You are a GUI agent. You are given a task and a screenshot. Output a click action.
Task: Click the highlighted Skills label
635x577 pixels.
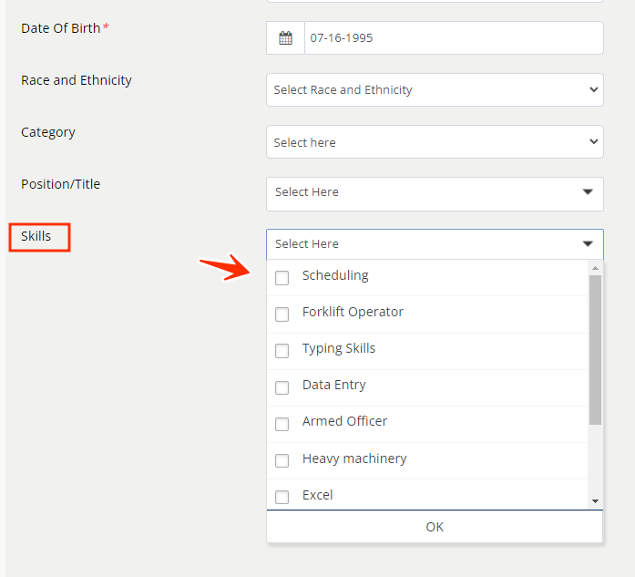point(36,237)
